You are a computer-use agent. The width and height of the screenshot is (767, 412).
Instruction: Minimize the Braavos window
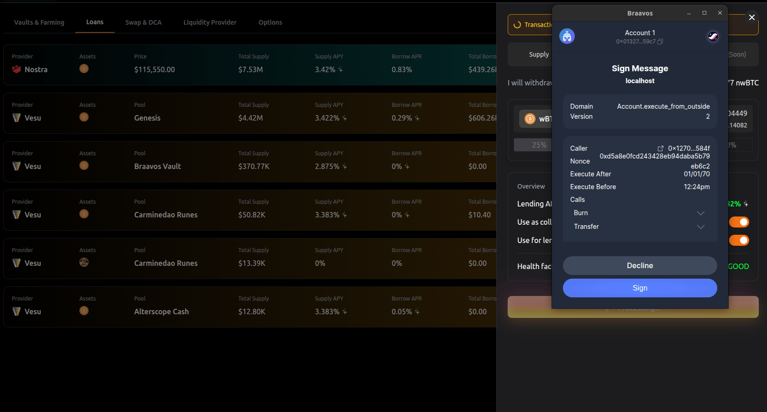click(x=689, y=13)
